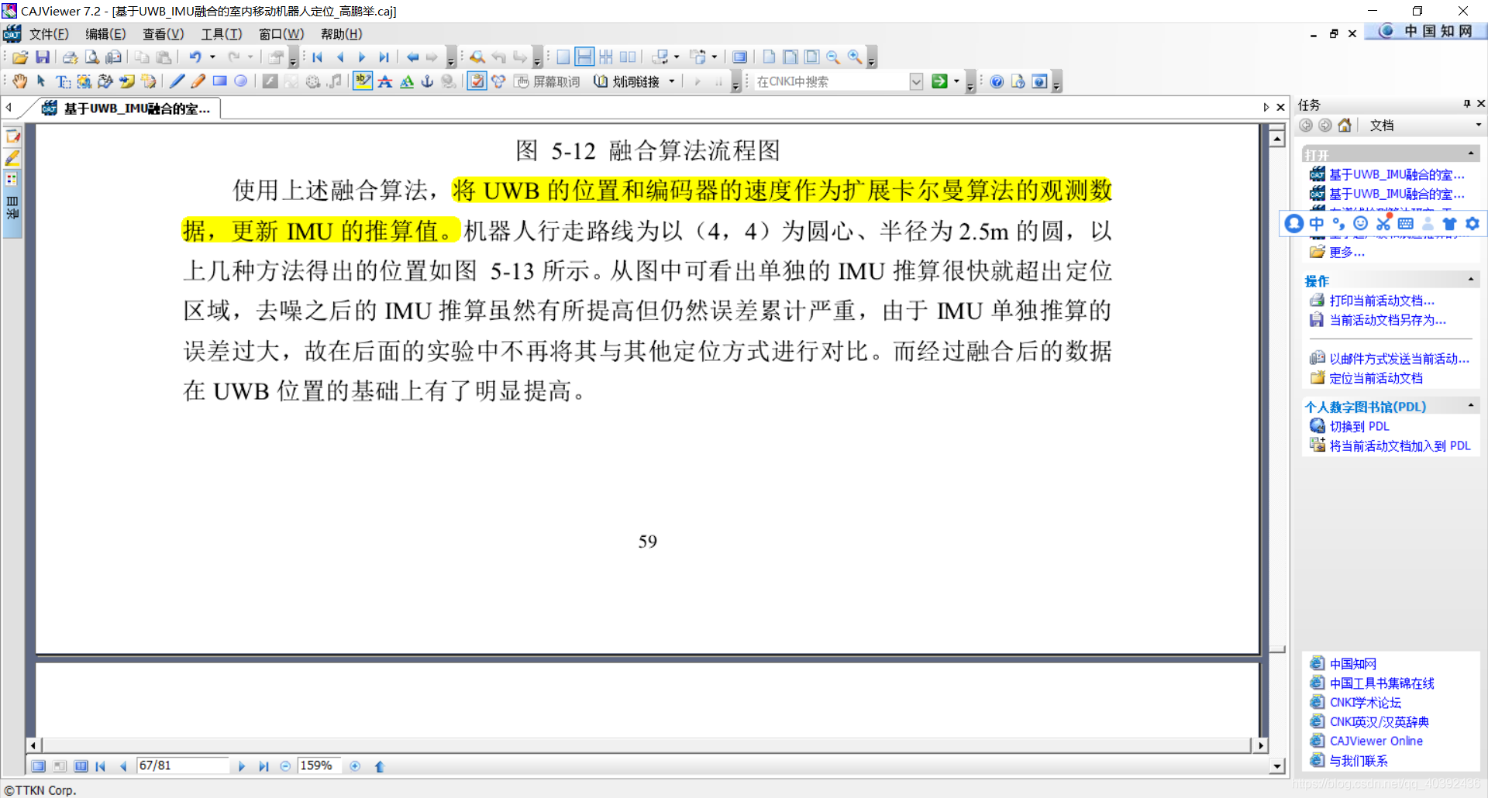Open the 编辑(E) menu
Image resolution: width=1488 pixels, height=798 pixels.
pos(105,34)
